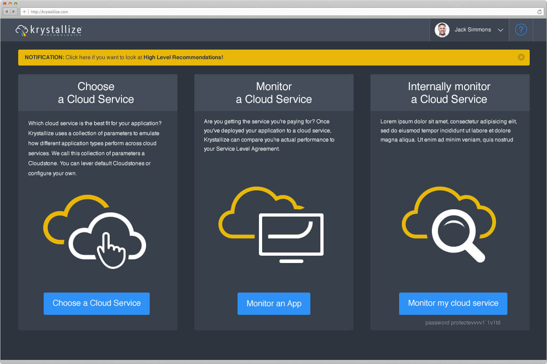Click the Jack Simmons user name
This screenshot has width=547, height=364.
[472, 30]
